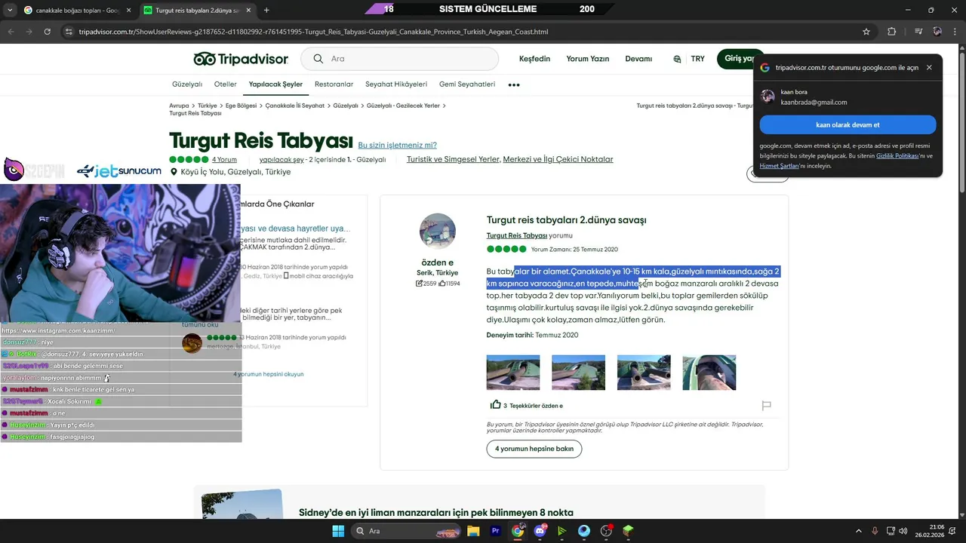This screenshot has width=966, height=543.
Task: Open the Oteller menu item
Action: (x=226, y=84)
